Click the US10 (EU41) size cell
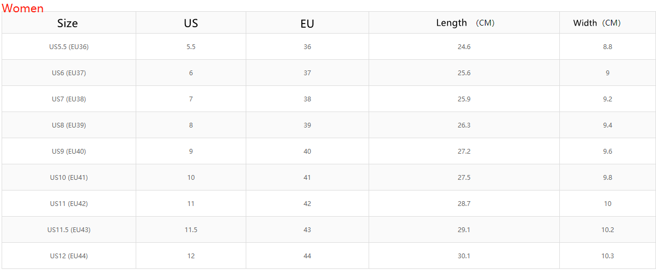The width and height of the screenshot is (656, 270). tap(69, 178)
